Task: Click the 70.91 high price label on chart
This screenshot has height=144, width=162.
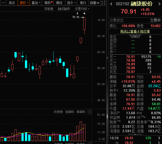Action: 76,17
